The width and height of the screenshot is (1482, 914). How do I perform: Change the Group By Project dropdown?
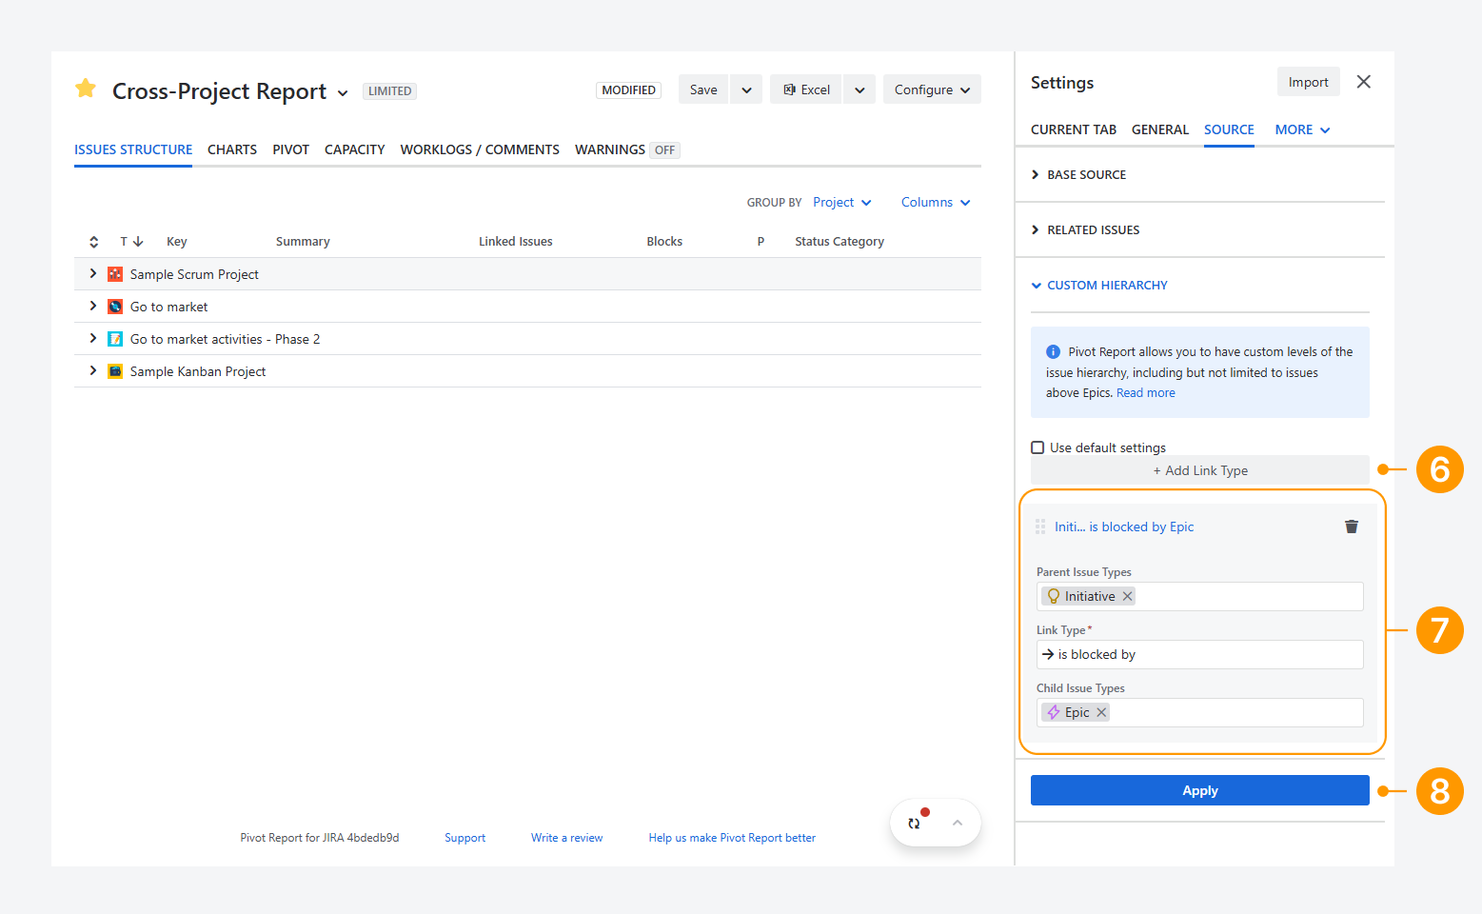pos(842,203)
